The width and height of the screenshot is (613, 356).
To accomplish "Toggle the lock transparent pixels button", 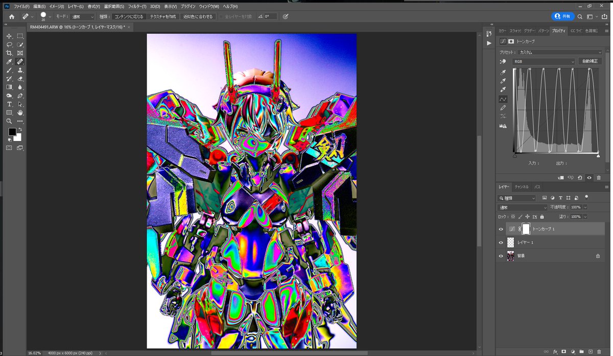I will pyautogui.click(x=513, y=217).
